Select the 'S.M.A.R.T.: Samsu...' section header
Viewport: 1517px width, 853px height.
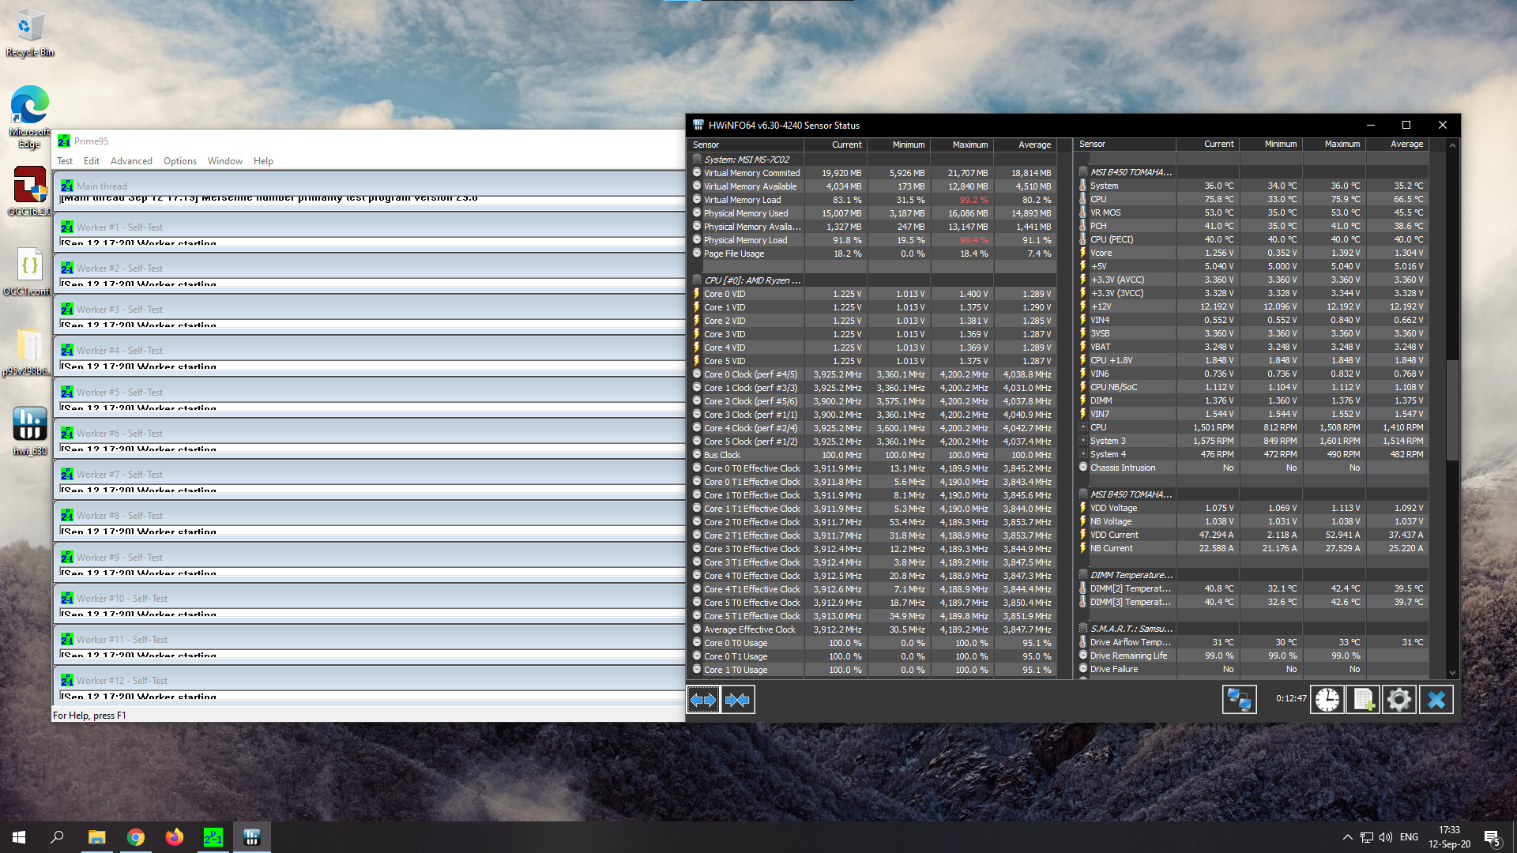tap(1252, 629)
